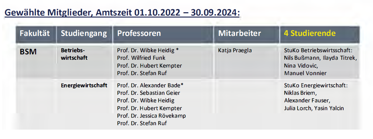The width and height of the screenshot is (373, 139).
Task: Select the Studiengang column header
Action: (x=84, y=33)
